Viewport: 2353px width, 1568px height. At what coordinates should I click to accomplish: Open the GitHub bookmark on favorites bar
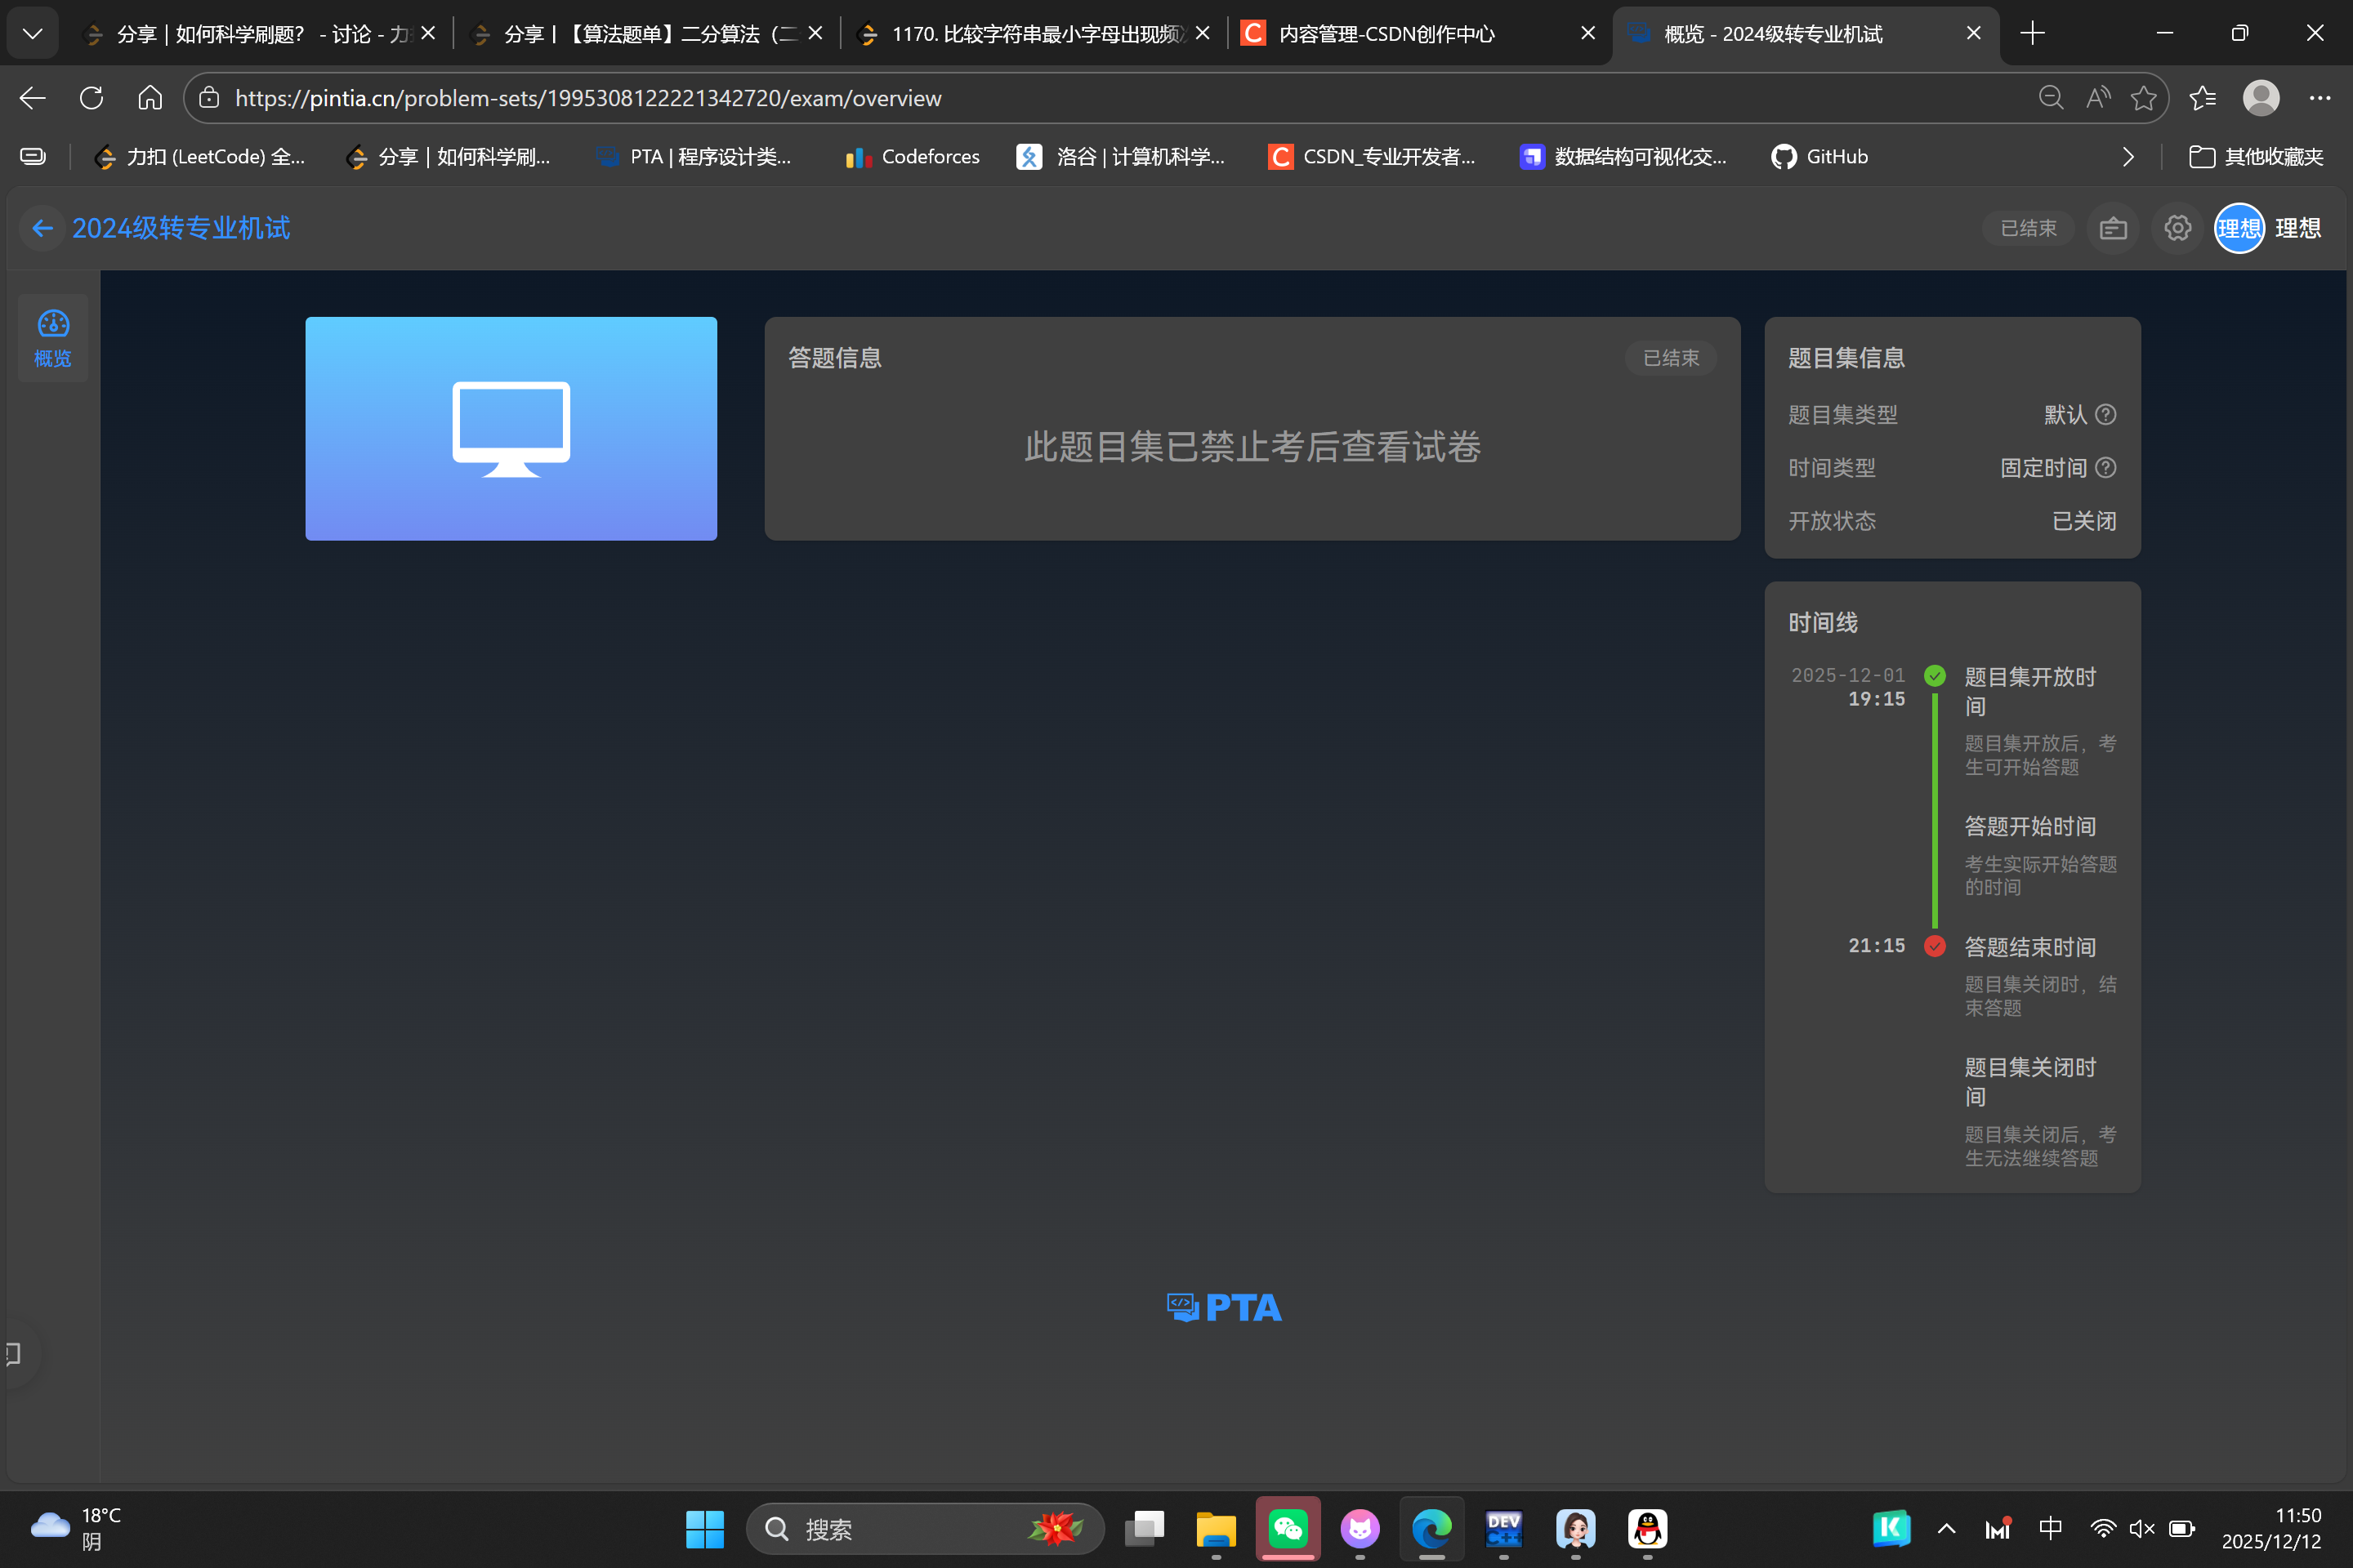click(1819, 156)
